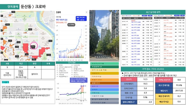Image resolution: width=187 pixels, height=105 pixels.
Task: Click the 가격 정보 / 투자 시나리오 header
Action: click(153, 69)
